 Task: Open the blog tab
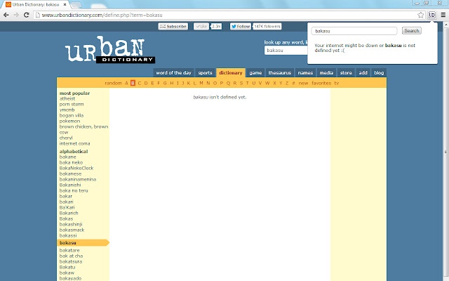379,73
